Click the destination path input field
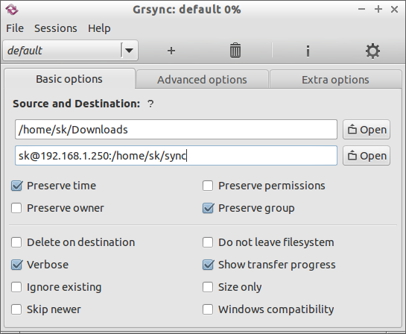The image size is (406, 334). (176, 156)
